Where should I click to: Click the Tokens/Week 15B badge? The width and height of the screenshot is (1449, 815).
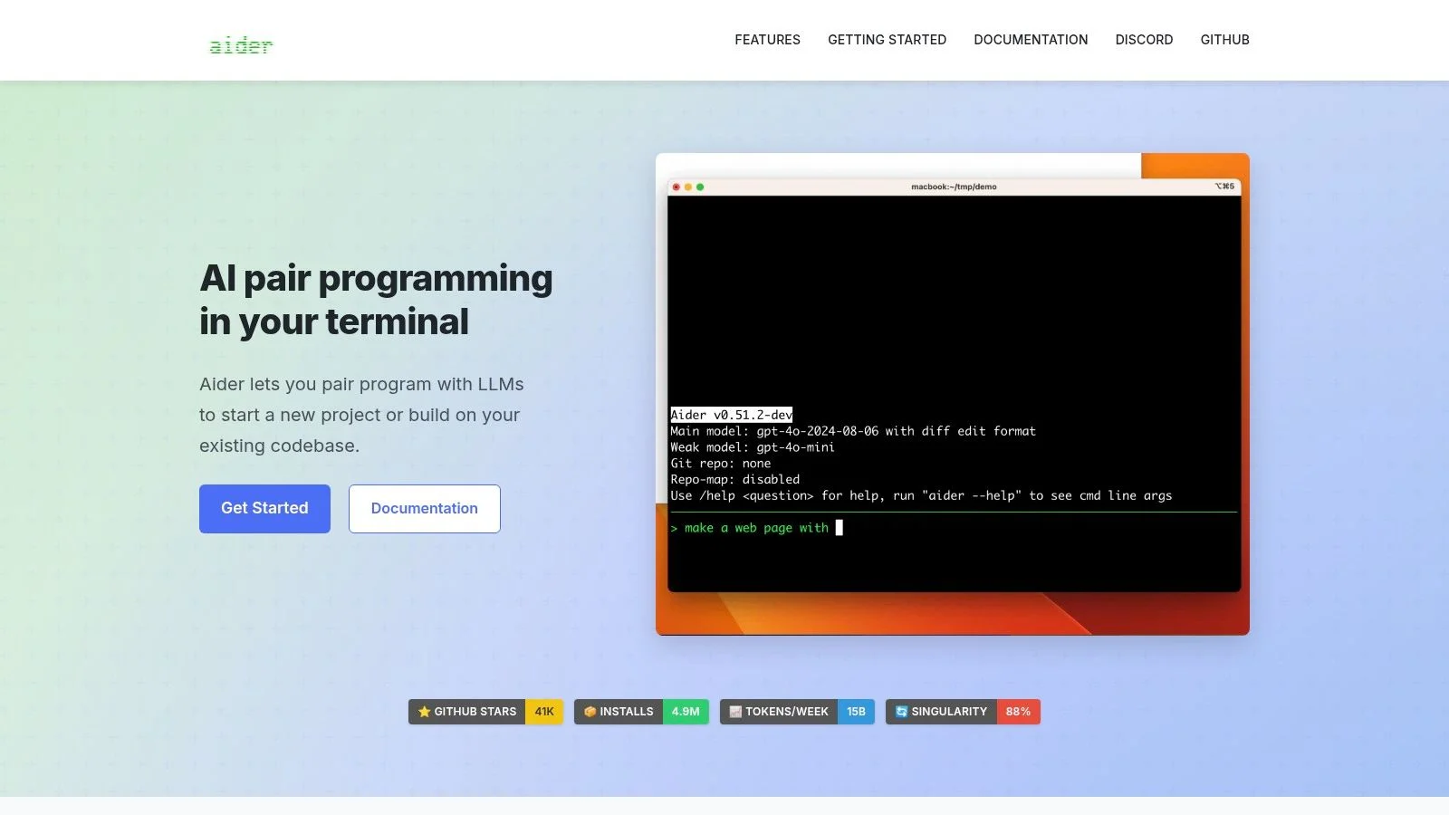pos(797,712)
